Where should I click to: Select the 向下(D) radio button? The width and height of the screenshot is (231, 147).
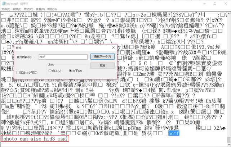click(75, 71)
